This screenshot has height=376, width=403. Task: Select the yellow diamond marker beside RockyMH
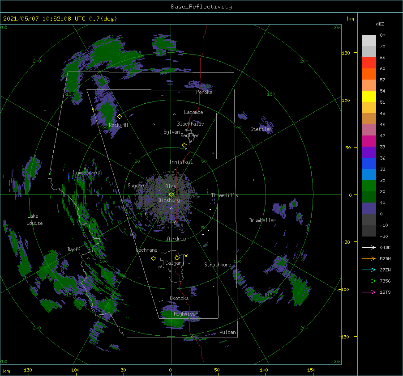click(x=120, y=117)
